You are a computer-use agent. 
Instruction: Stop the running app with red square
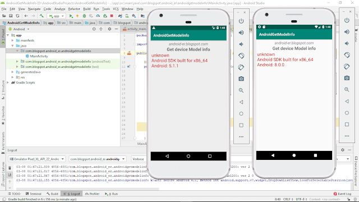112,16
